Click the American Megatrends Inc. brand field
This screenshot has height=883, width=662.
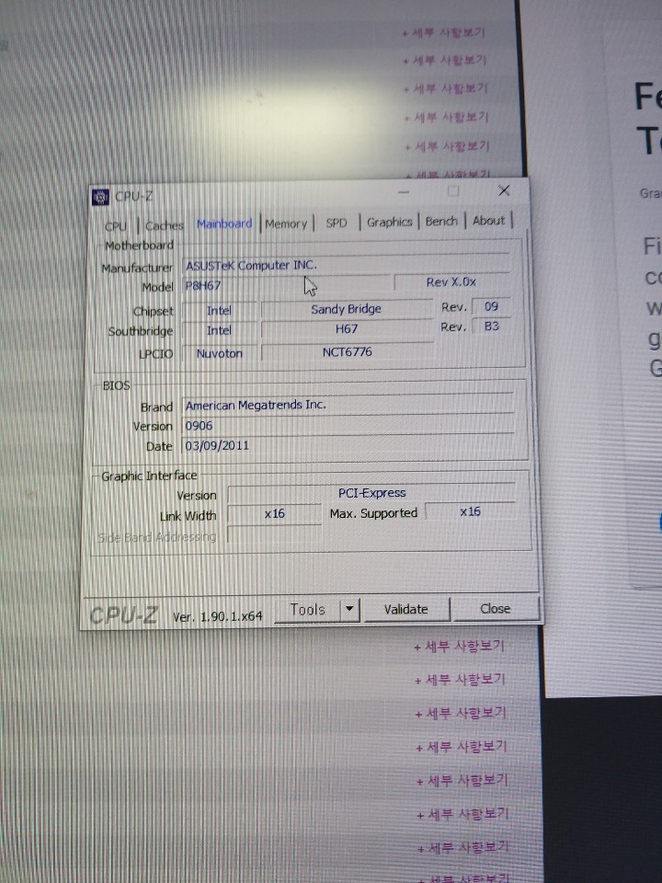pyautogui.click(x=348, y=405)
